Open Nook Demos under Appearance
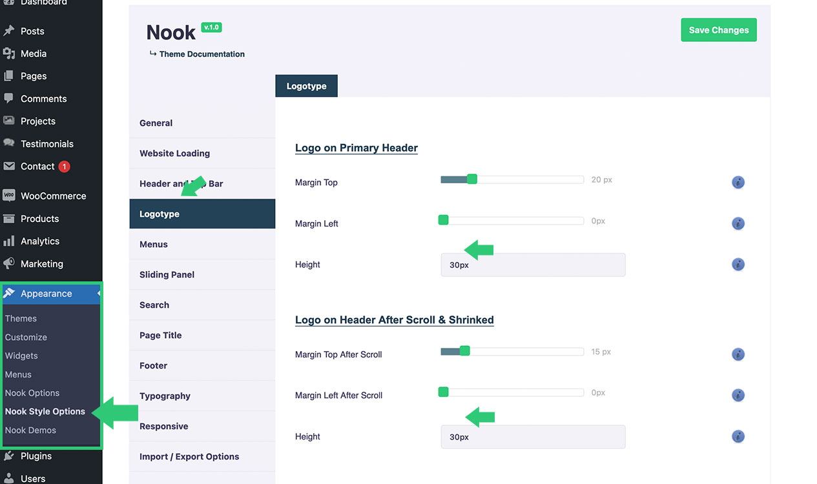 (x=30, y=430)
